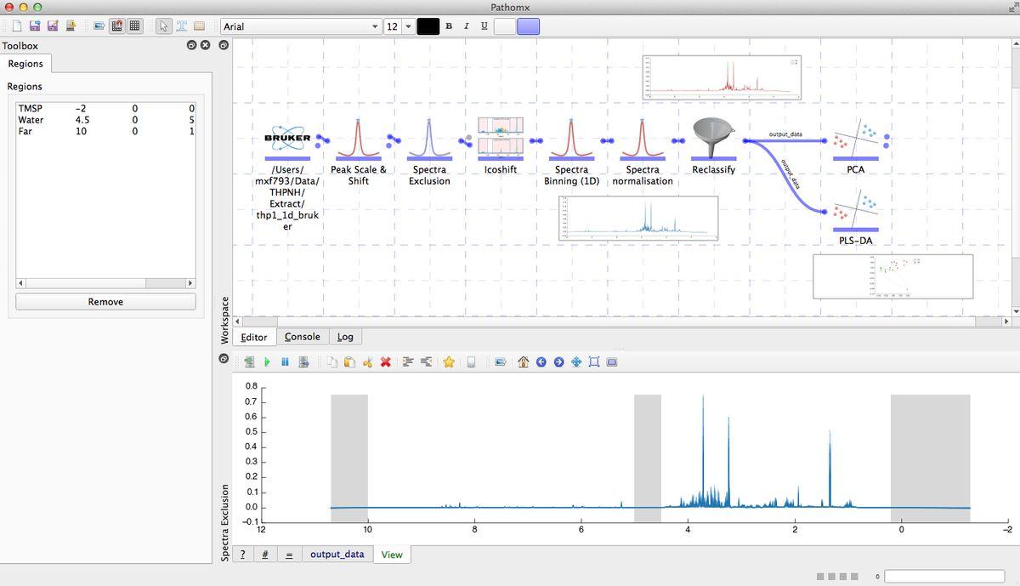Open the black text color swatch

click(428, 26)
